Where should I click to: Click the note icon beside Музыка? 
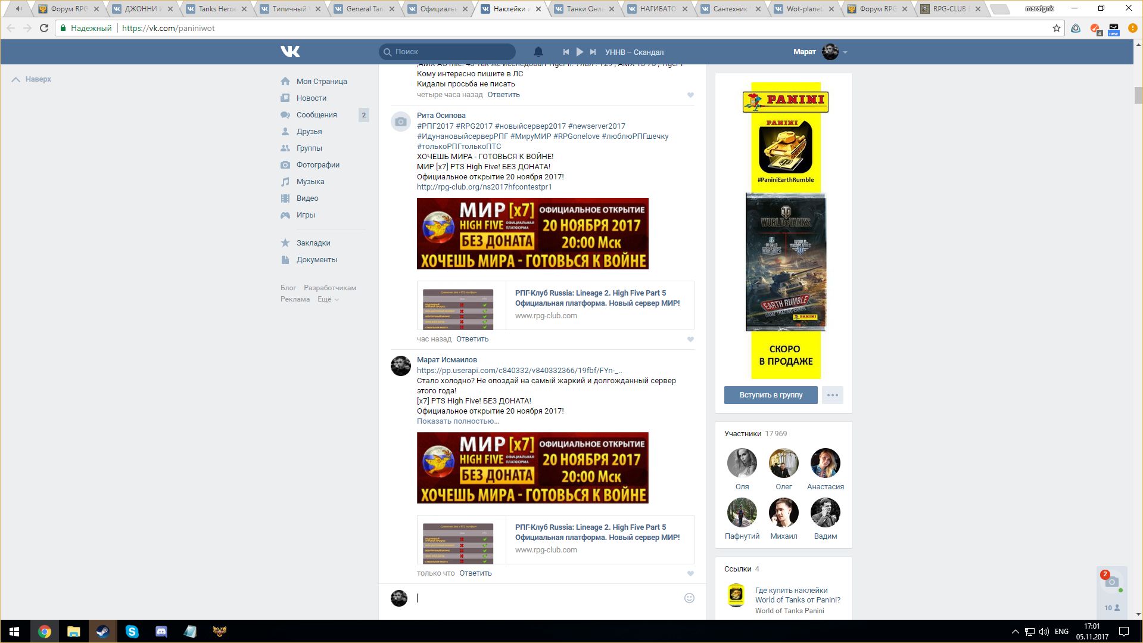pos(285,181)
